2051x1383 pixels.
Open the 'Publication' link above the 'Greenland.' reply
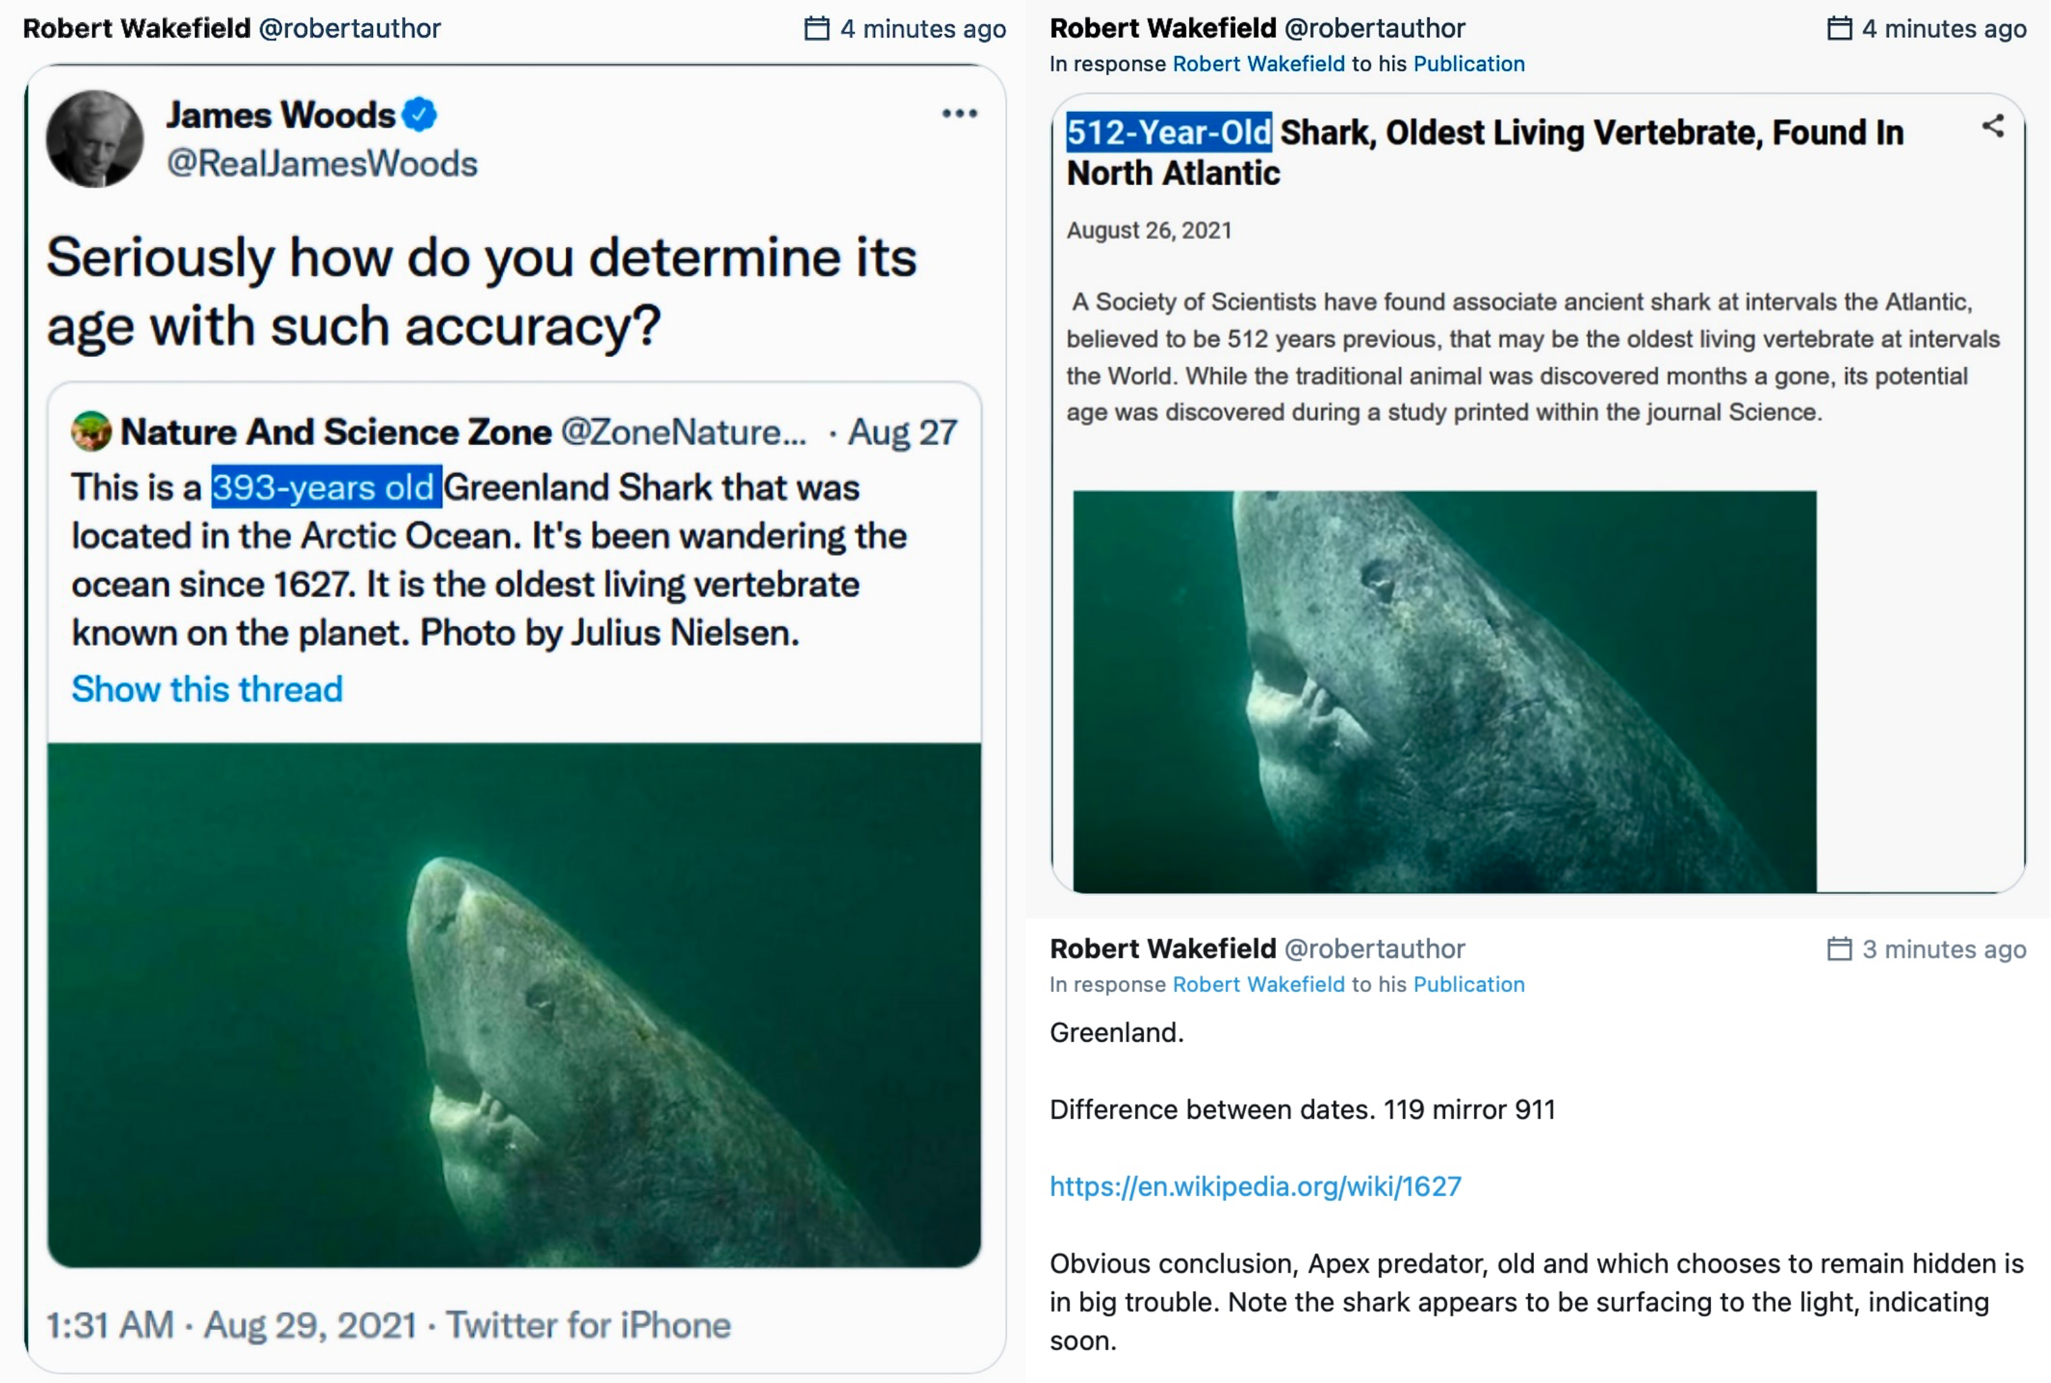tap(1468, 985)
